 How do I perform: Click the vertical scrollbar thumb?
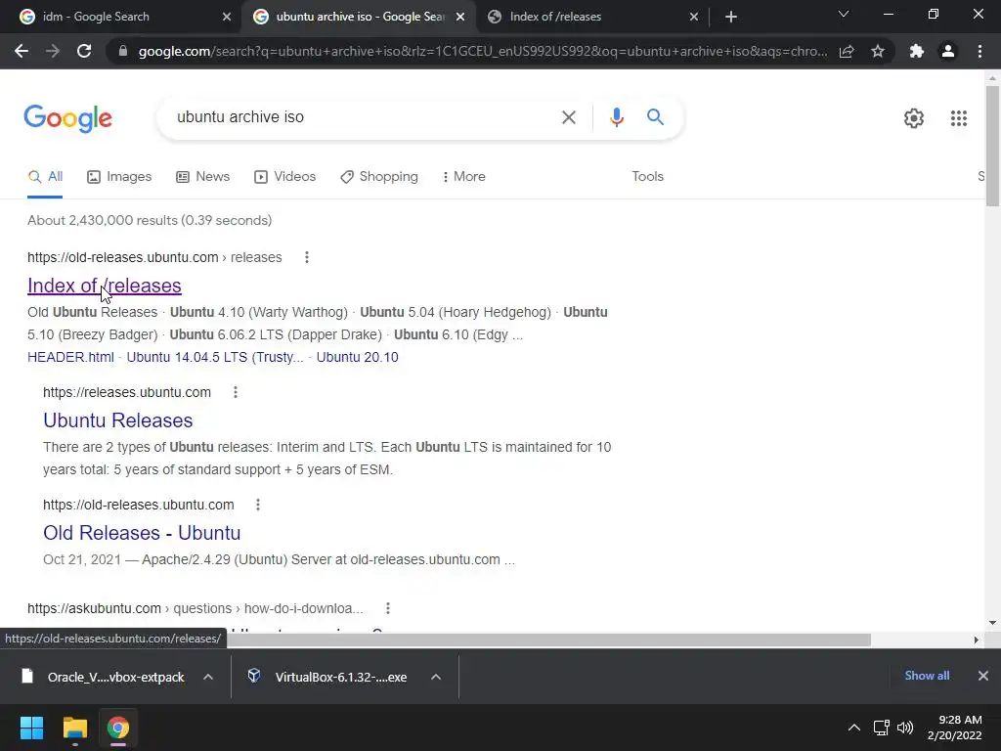[992, 146]
